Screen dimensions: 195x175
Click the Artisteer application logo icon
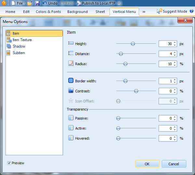click(x=4, y=3)
